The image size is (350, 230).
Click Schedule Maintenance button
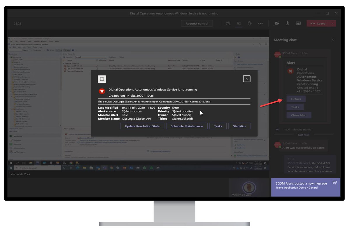pos(187,126)
